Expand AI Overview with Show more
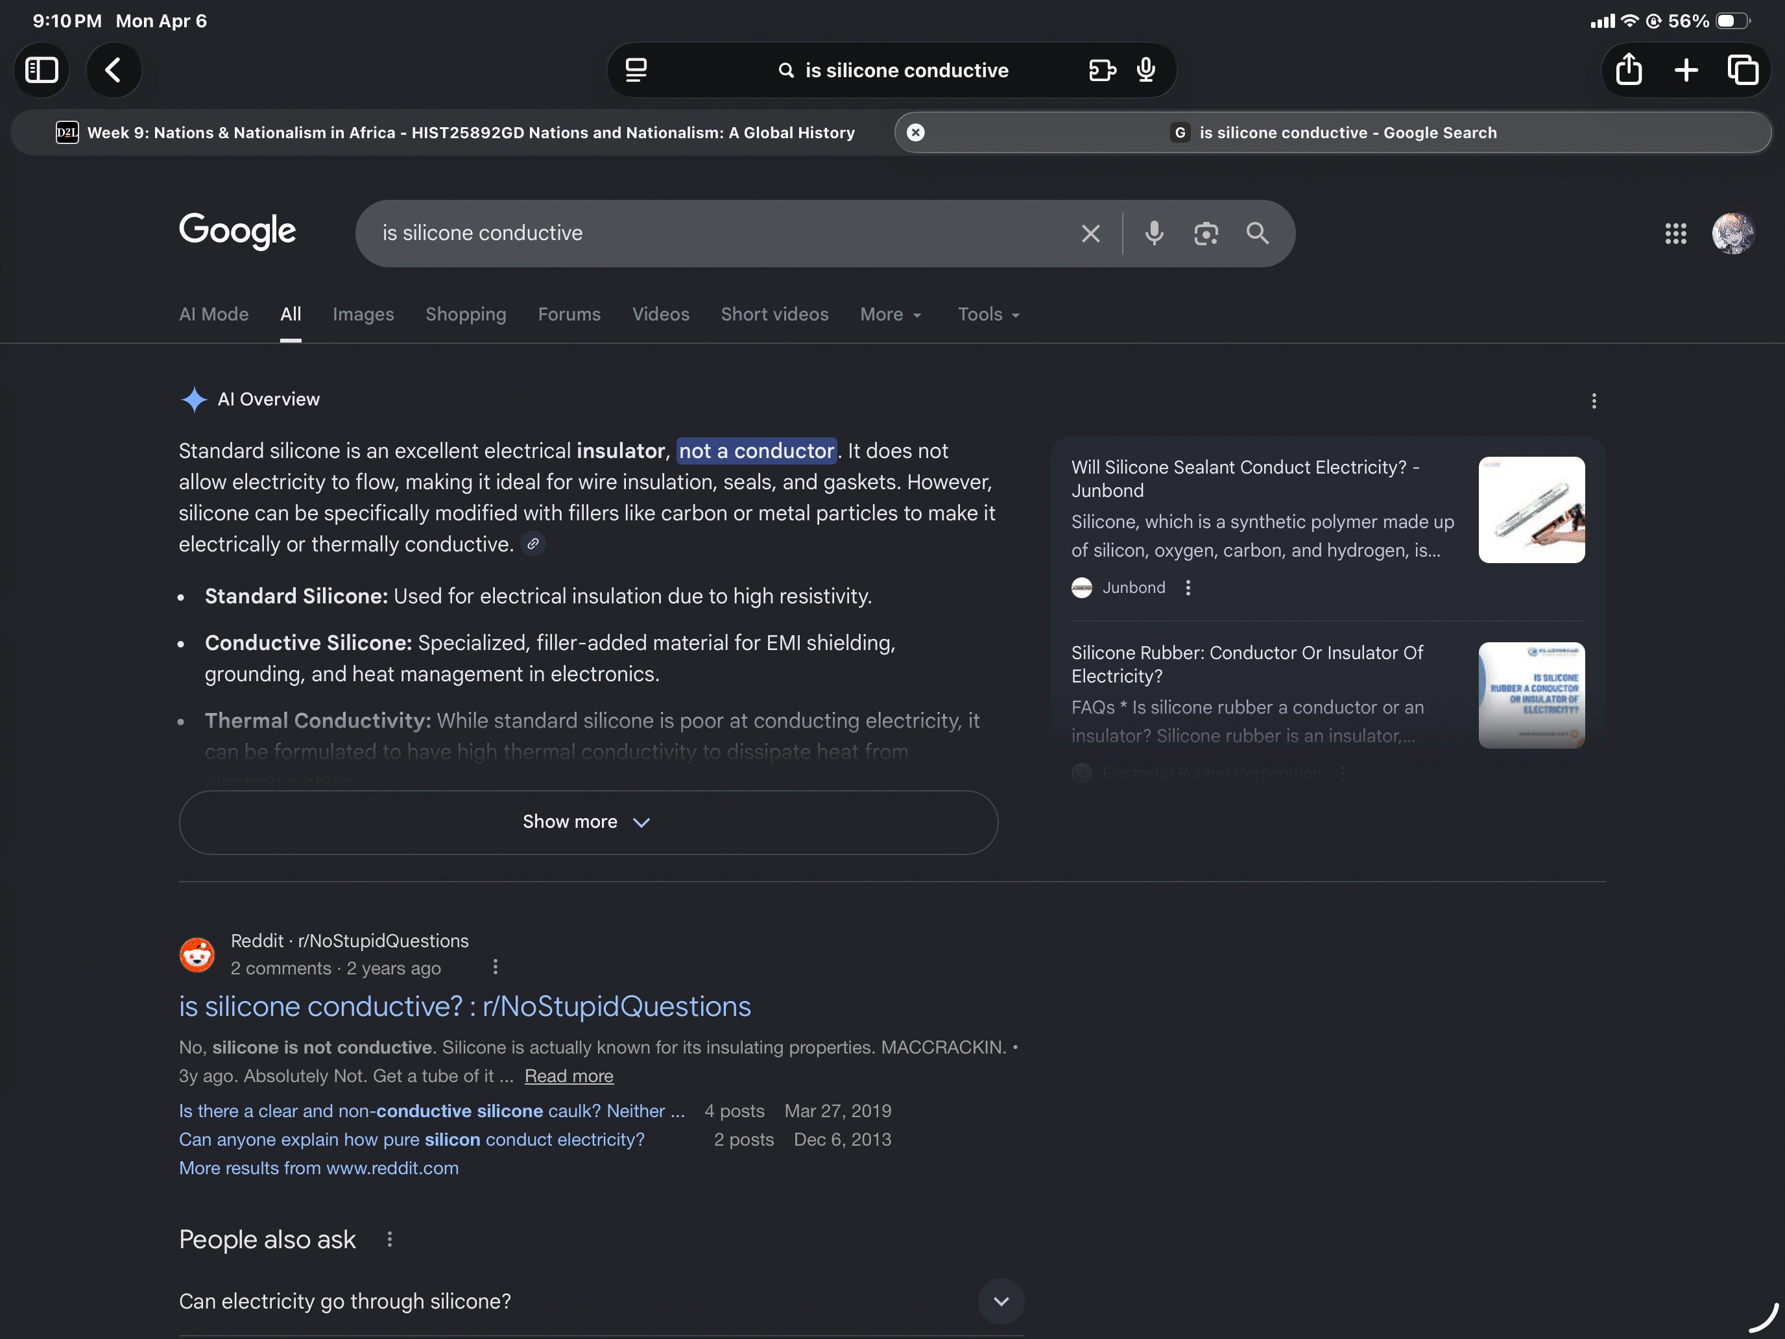The image size is (1785, 1339). [x=588, y=822]
